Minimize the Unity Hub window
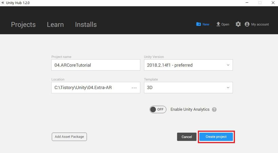 247,3
